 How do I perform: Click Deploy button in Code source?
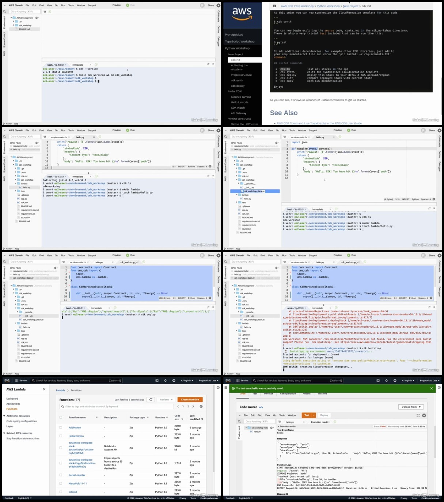(x=324, y=415)
